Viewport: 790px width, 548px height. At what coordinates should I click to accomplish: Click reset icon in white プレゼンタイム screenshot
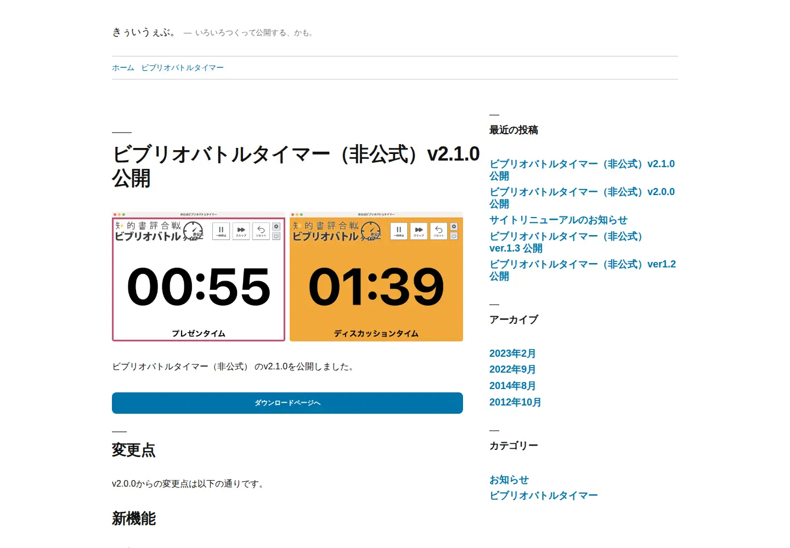261,231
